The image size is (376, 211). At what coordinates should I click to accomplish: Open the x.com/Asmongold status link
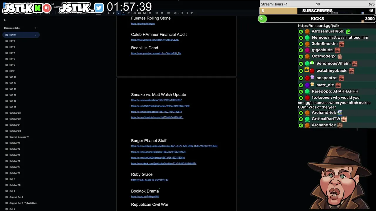point(158,152)
